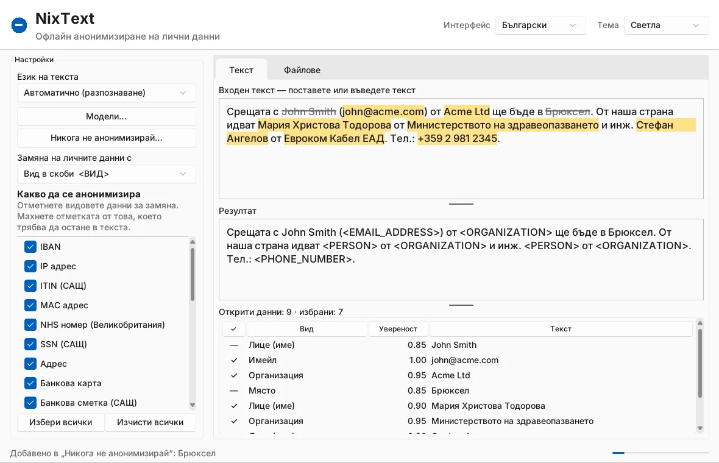Click the splitter handle below Результат box
This screenshot has height=463, width=719.
point(461,305)
